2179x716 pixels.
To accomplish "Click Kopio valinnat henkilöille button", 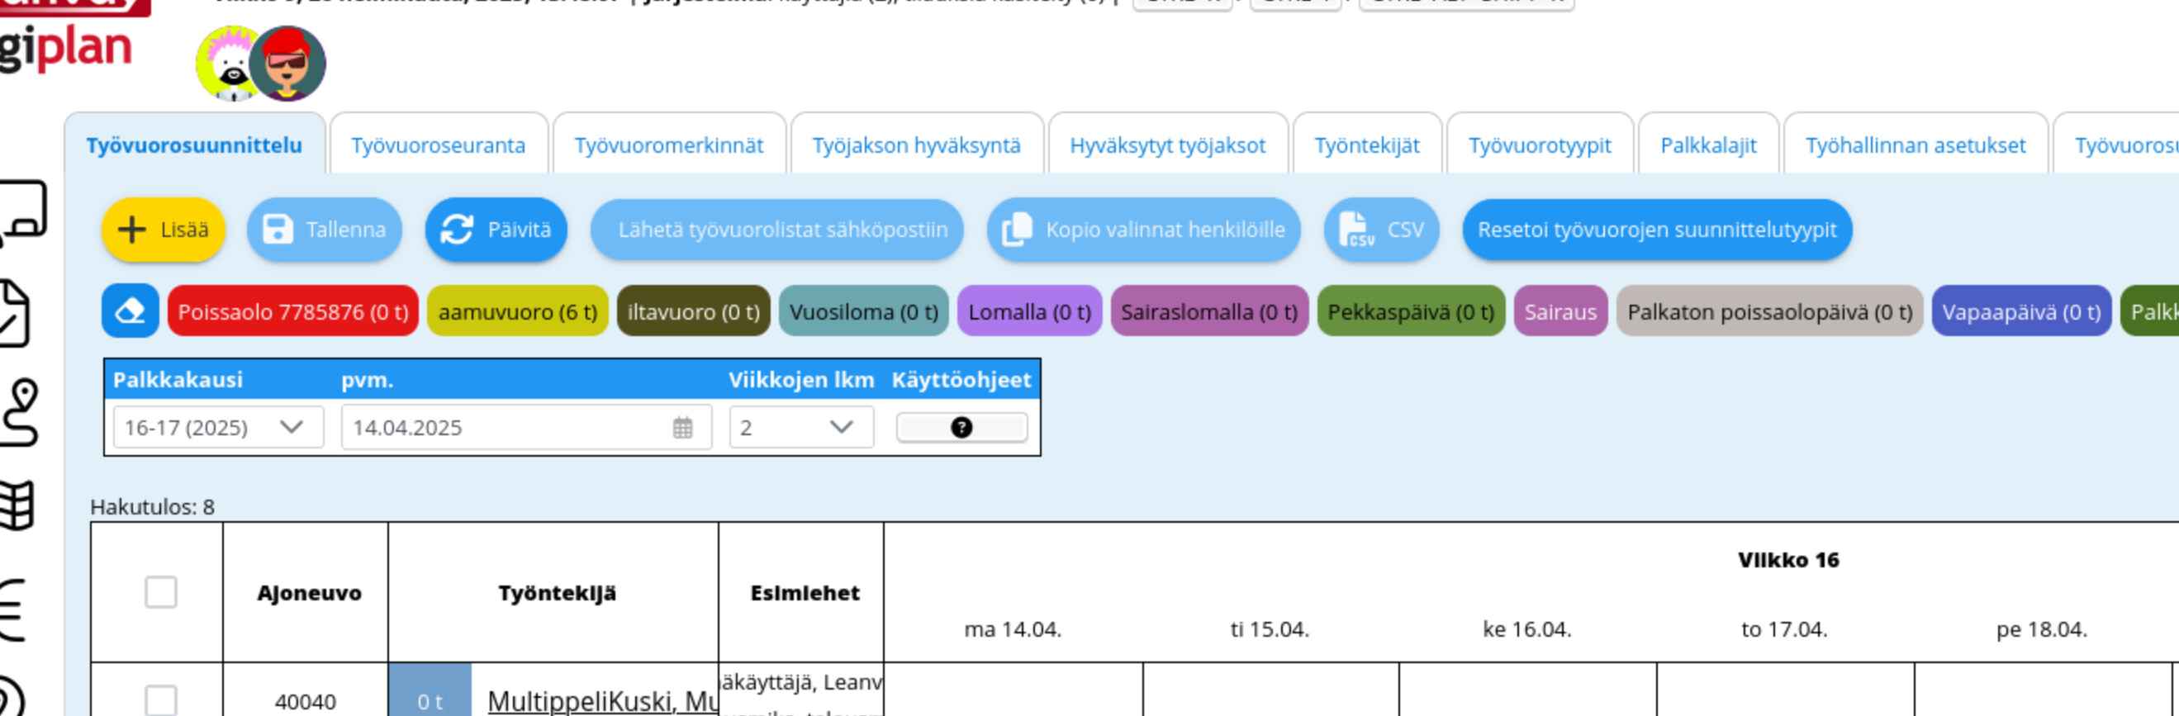I will 1144,230.
